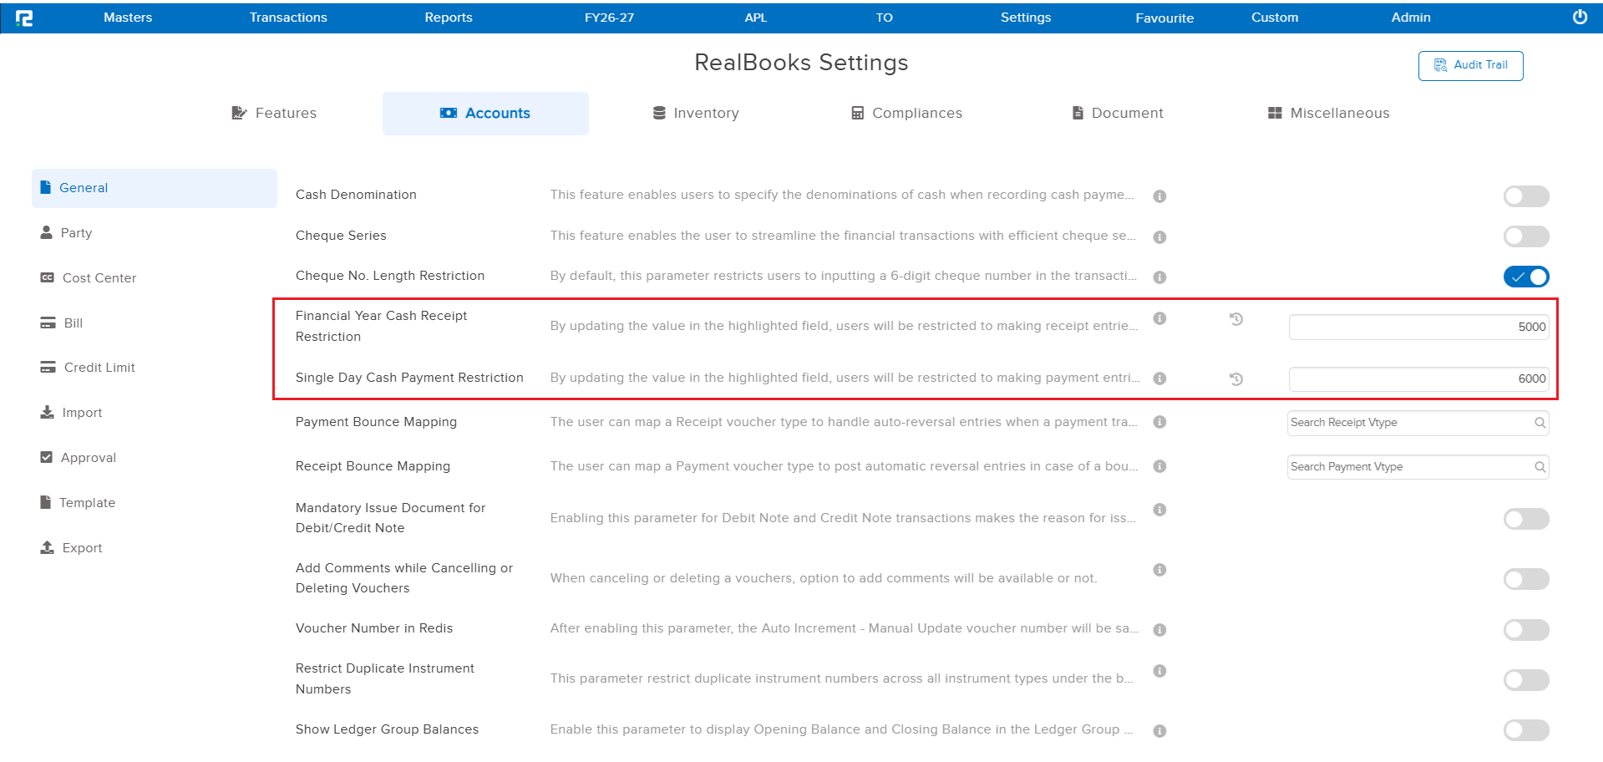The height and width of the screenshot is (762, 1603).
Task: Click info icon for Receipt Bounce Mapping
Action: click(1159, 466)
